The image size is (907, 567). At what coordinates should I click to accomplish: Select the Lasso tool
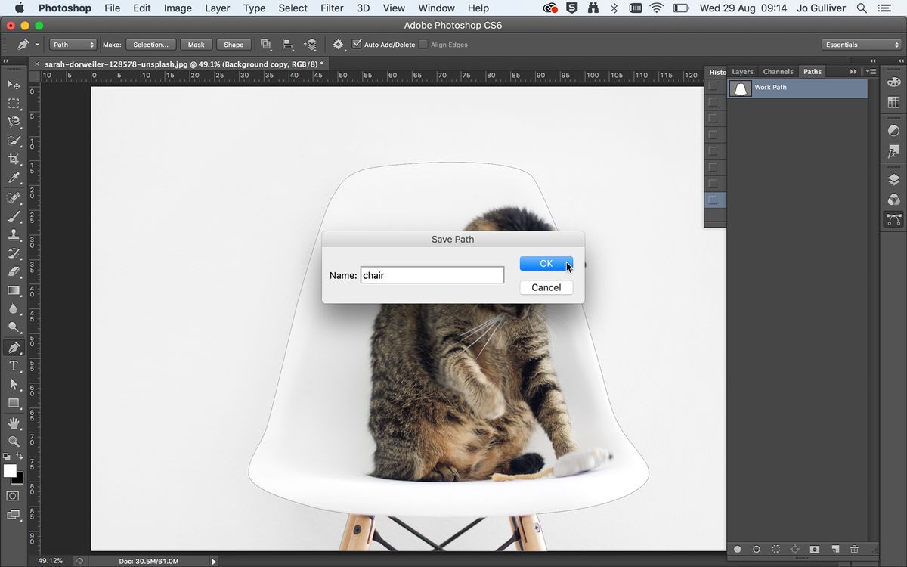point(14,122)
